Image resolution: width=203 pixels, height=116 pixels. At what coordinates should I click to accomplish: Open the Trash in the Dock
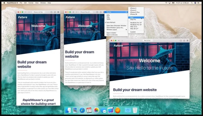(135, 110)
